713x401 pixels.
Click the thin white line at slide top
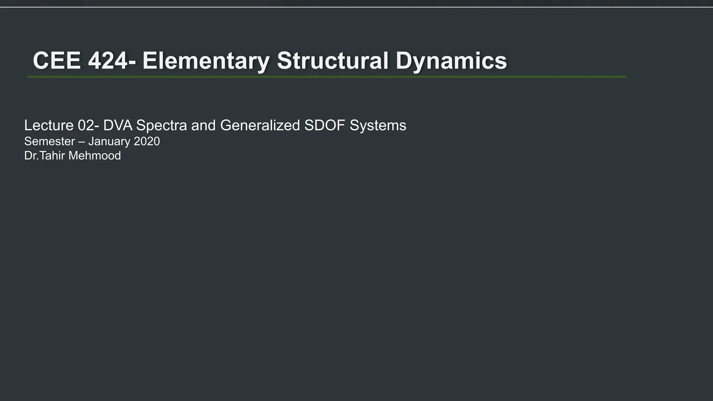356,7
